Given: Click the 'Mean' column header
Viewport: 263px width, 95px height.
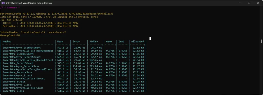Looking at the screenshot, I should coord(60,41).
